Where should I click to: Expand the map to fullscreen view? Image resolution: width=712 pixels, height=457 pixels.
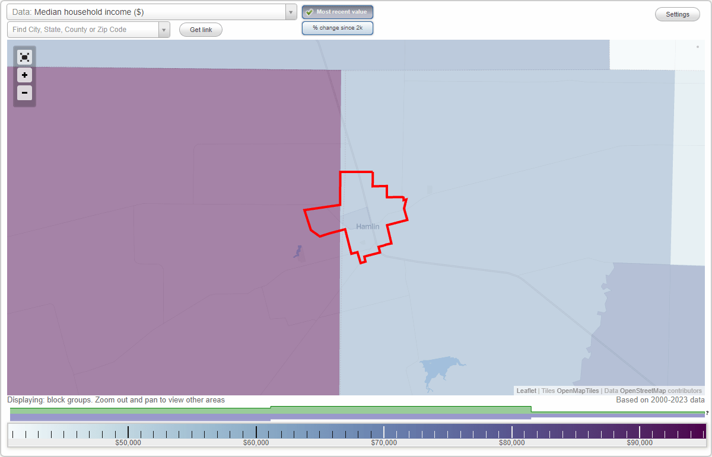pos(24,57)
